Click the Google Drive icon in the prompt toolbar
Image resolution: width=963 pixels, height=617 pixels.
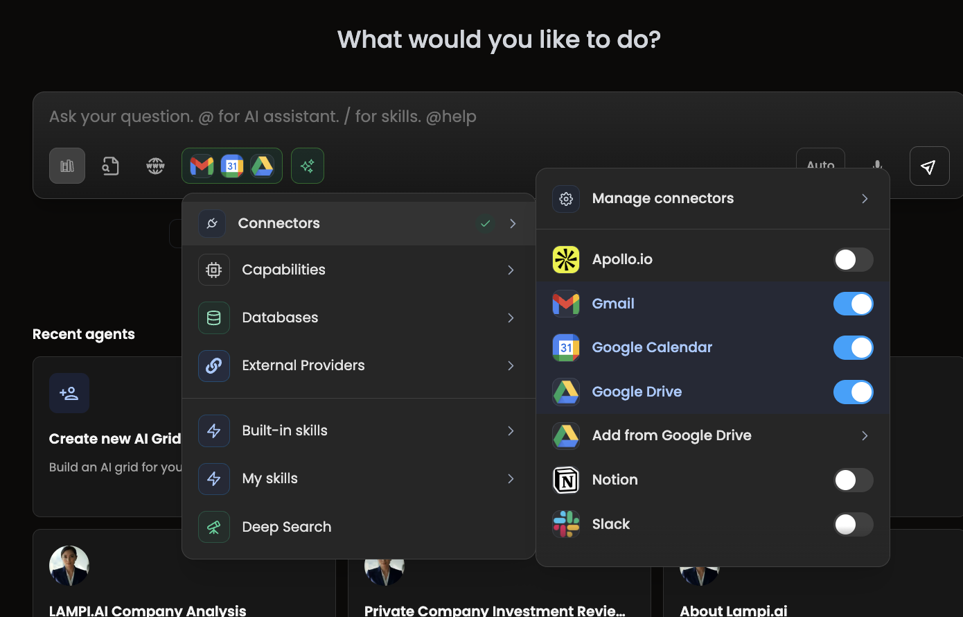point(263,166)
